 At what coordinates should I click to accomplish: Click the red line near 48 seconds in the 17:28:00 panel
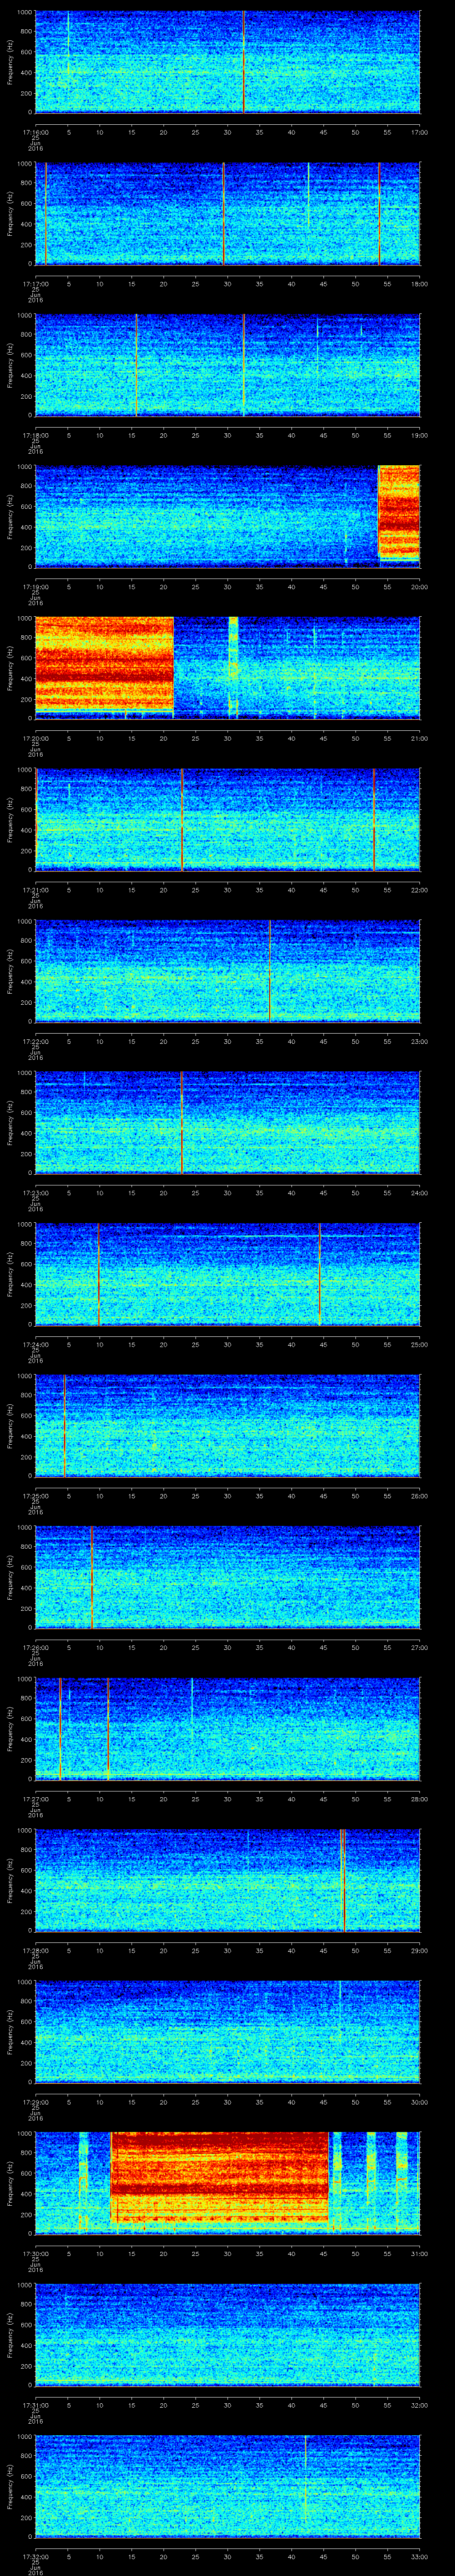click(344, 1879)
